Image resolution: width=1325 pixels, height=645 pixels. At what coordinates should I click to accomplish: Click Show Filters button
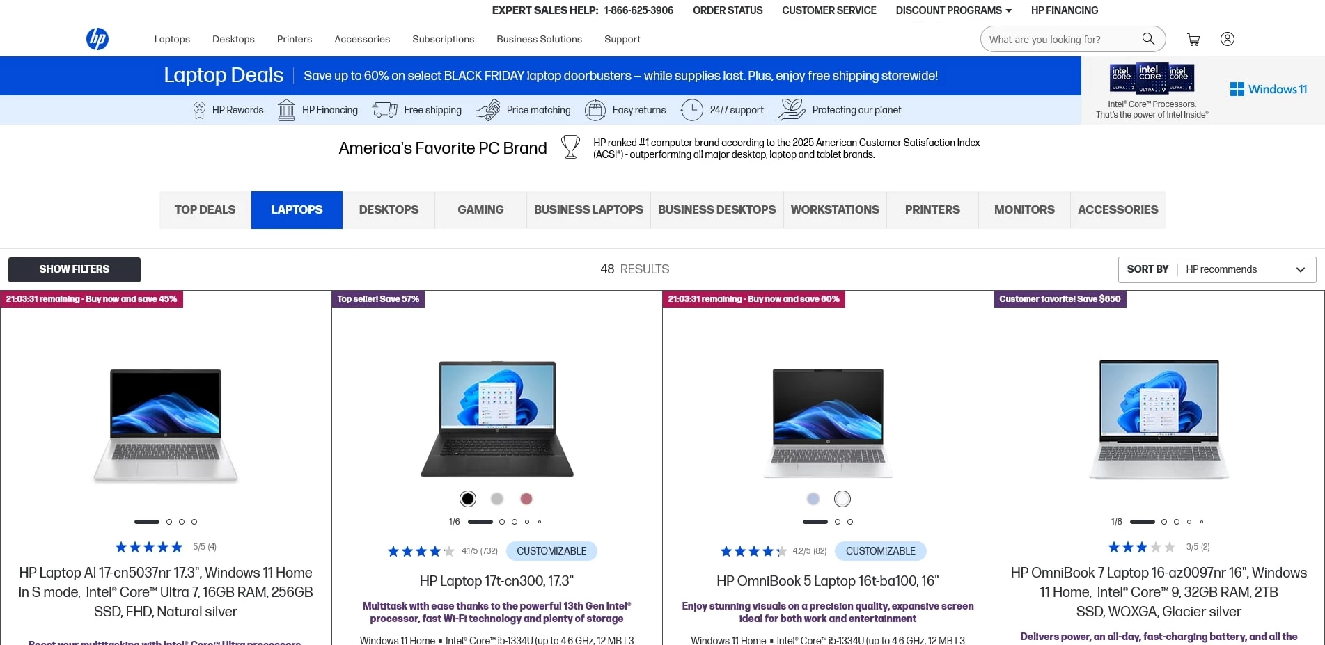(75, 270)
